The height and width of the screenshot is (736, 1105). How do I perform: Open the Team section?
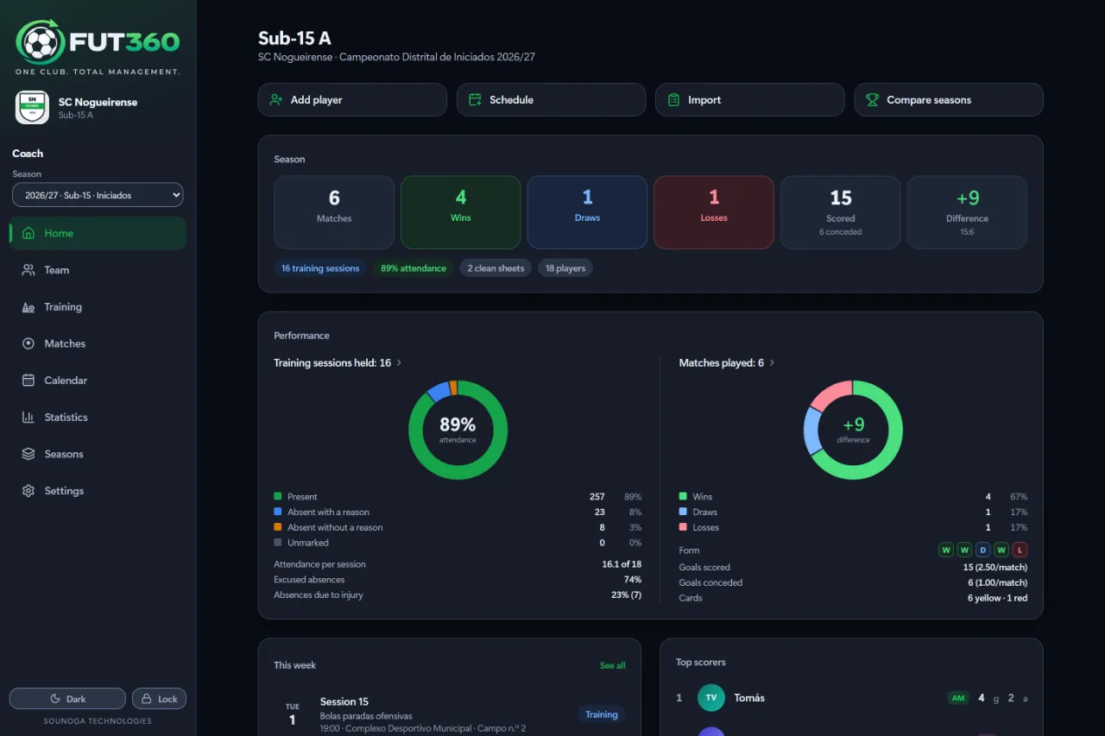coord(98,270)
